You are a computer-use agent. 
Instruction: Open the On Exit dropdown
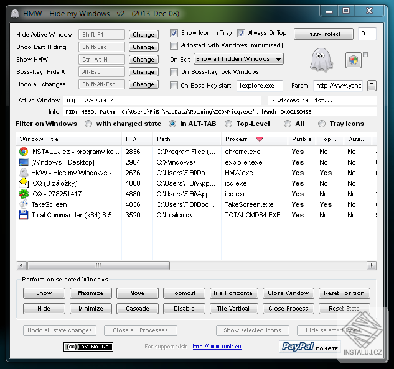[x=238, y=59]
